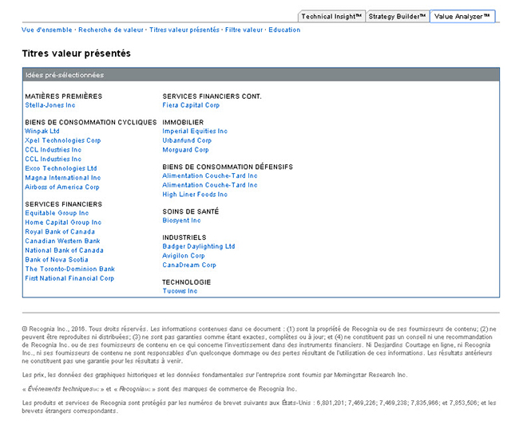Open Morguard Corp under Immobilier
519x421 pixels.
point(185,150)
